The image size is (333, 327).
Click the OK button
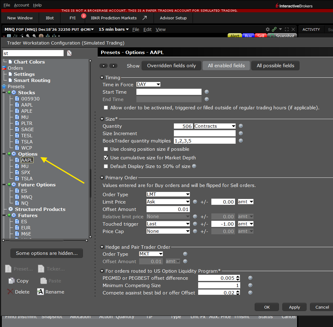267,307
